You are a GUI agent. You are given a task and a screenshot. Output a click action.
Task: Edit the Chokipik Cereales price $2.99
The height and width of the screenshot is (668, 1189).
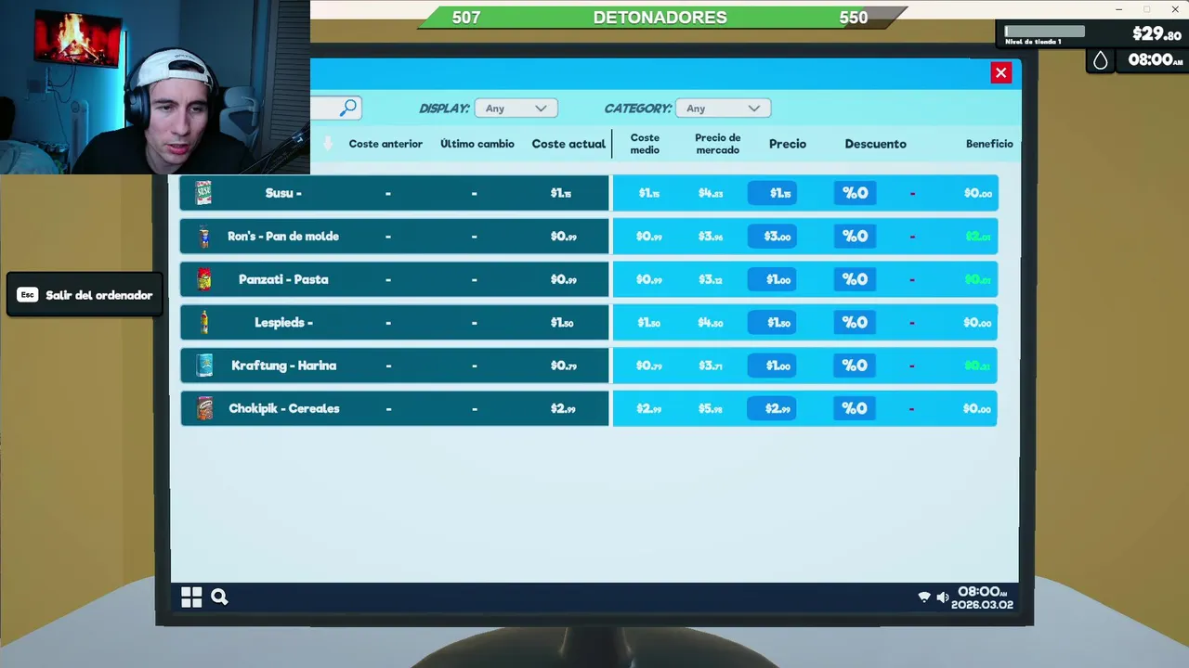tap(772, 408)
